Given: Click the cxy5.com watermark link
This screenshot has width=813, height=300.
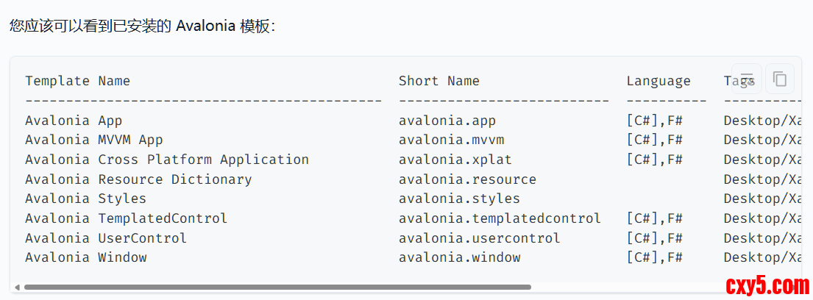Looking at the screenshot, I should pyautogui.click(x=767, y=285).
